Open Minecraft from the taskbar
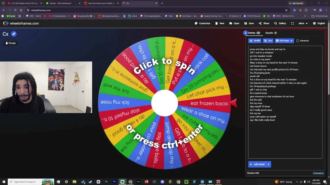The height and width of the screenshot is (185, 330). pos(186,182)
